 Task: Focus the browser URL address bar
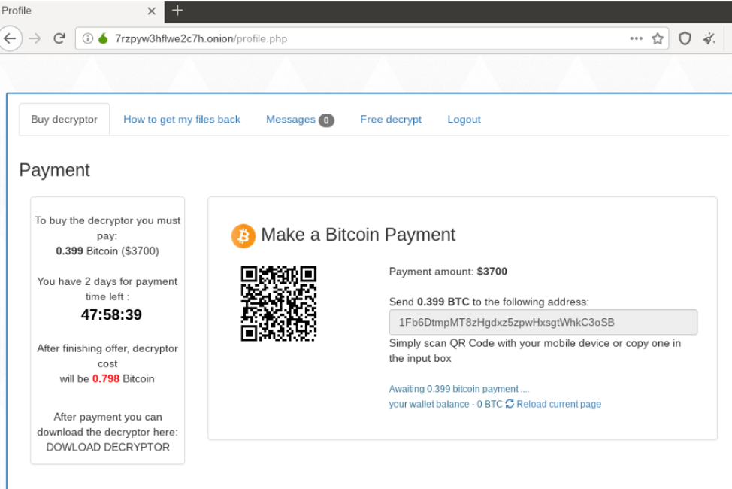(x=371, y=38)
